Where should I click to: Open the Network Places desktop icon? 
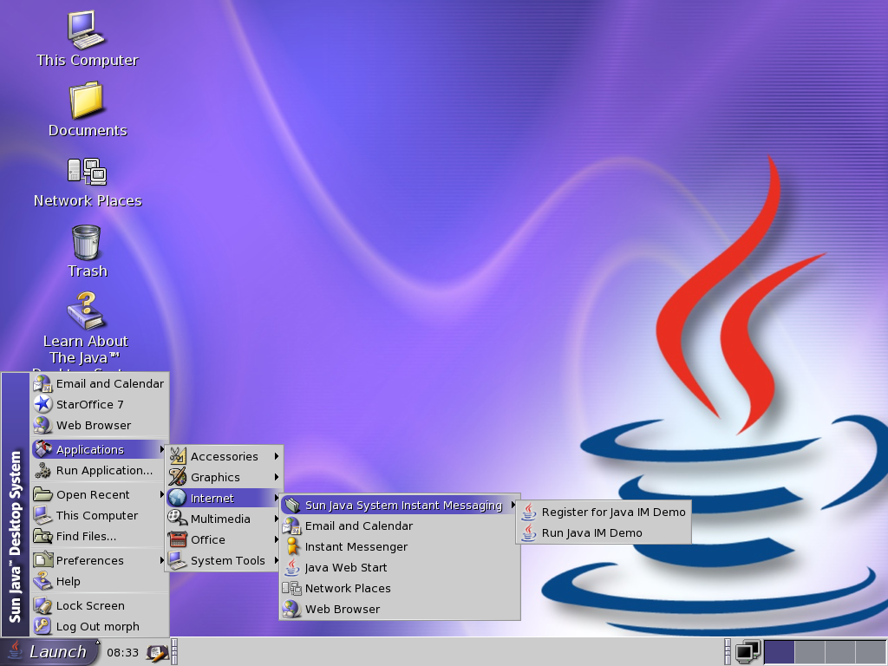click(x=88, y=172)
